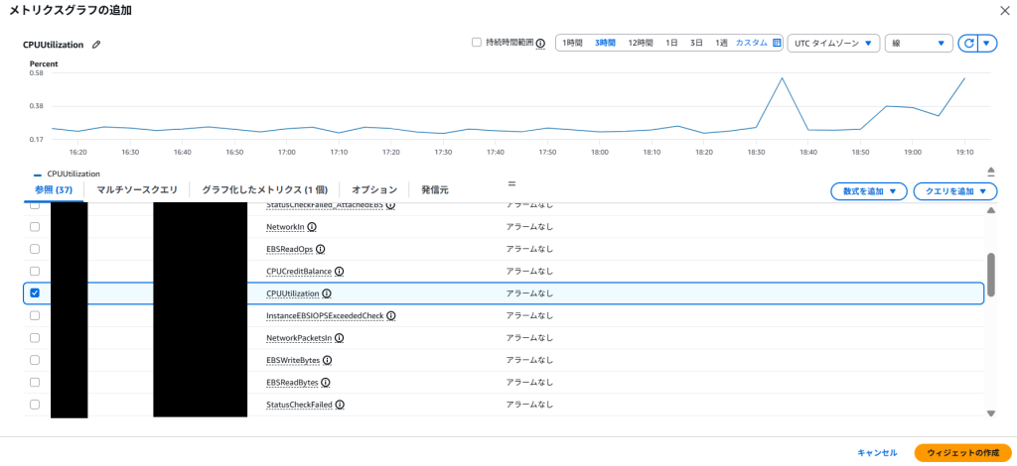Uncheck the CPUUtilization metric row checkbox
This screenshot has width=1017, height=466.
coord(35,293)
